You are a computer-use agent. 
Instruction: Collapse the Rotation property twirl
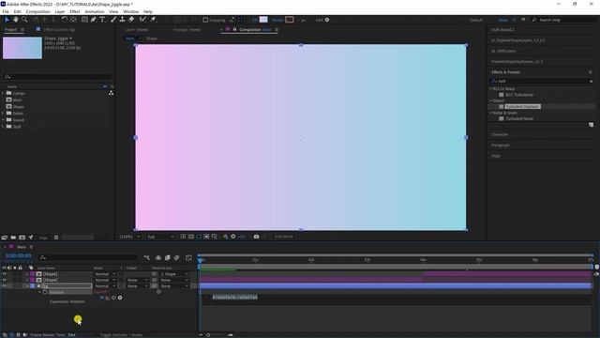click(39, 292)
